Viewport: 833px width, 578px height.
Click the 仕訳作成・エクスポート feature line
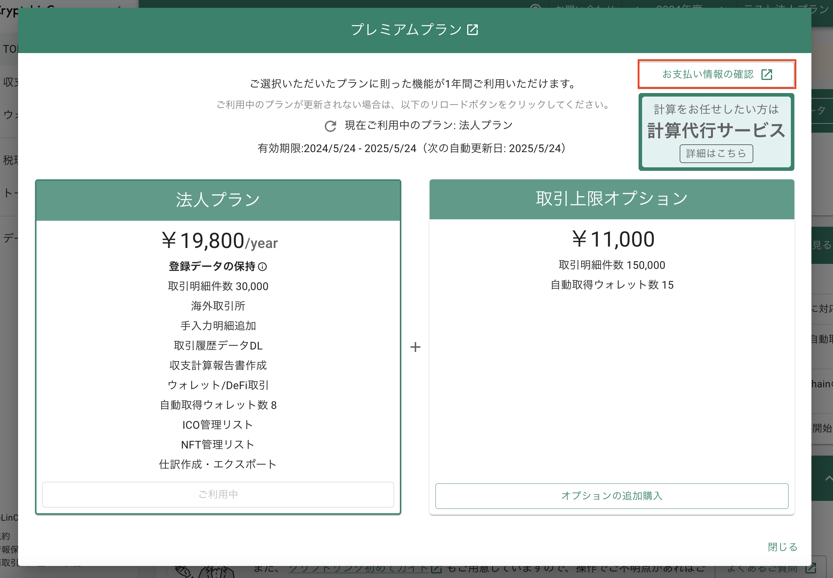pyautogui.click(x=218, y=464)
